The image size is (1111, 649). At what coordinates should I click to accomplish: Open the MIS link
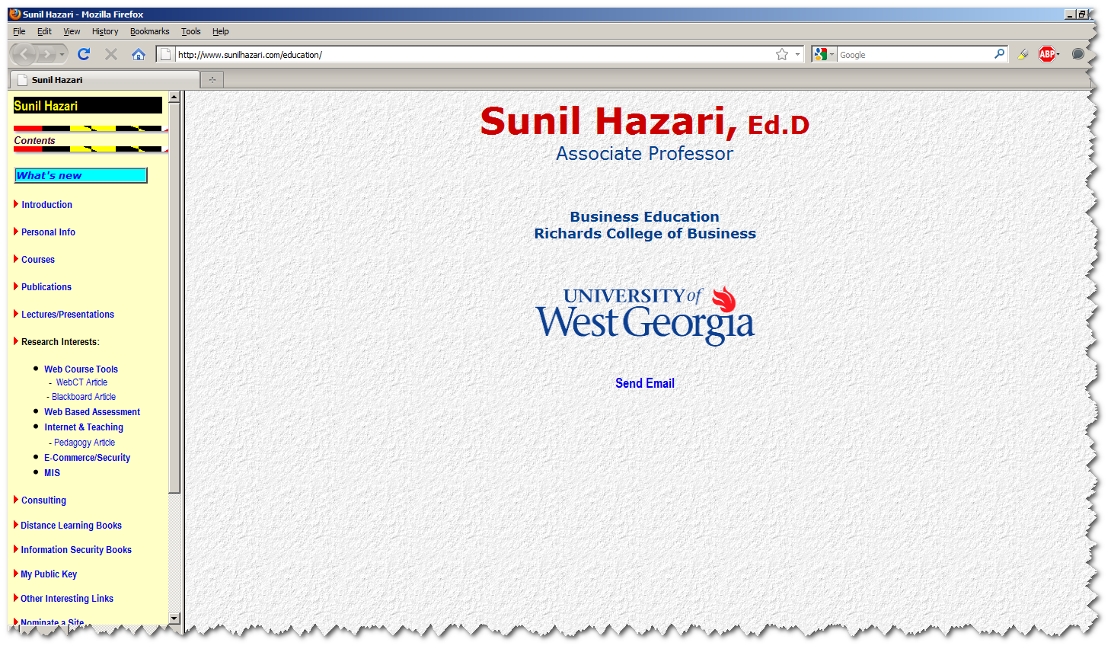[52, 473]
